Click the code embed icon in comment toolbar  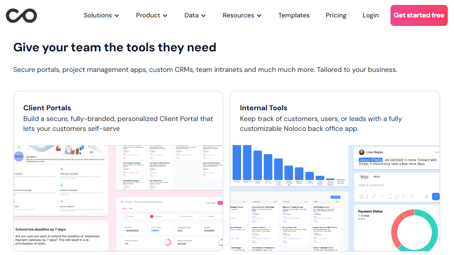(412, 196)
